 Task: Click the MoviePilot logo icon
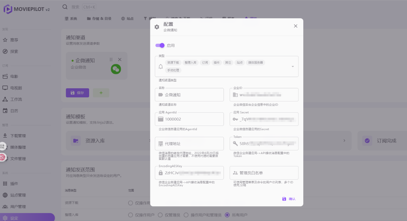pyautogui.click(x=8, y=9)
